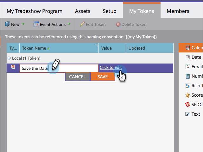Open the Click to Edit value link
The width and height of the screenshot is (203, 152).
pyautogui.click(x=111, y=67)
